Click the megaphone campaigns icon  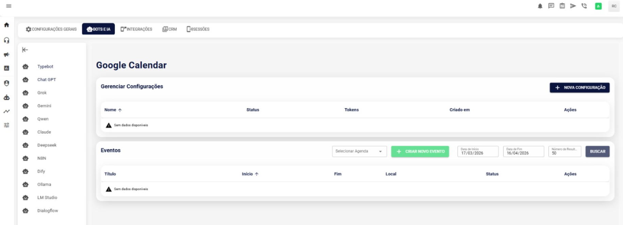6,55
